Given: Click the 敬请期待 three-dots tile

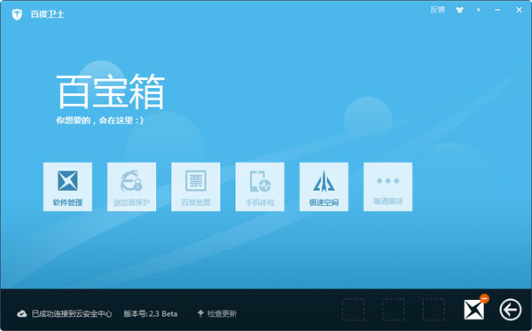Looking at the screenshot, I should tap(387, 186).
